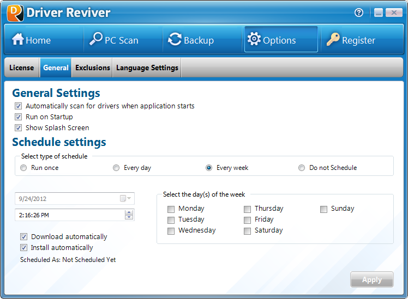Go to PC Scan section label
408x299 pixels.
point(122,40)
